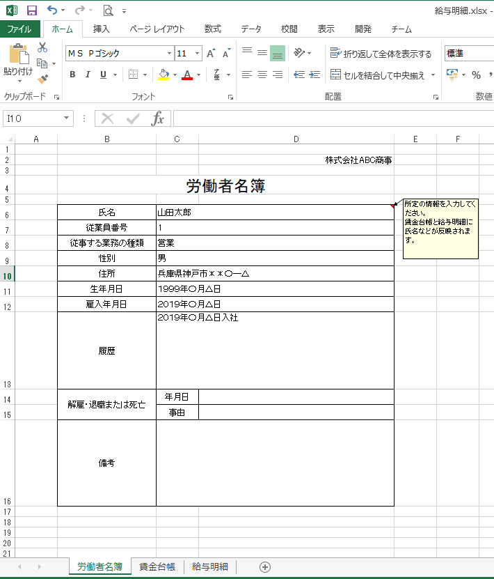
Task: Open the ファイル tab
Action: point(19,29)
